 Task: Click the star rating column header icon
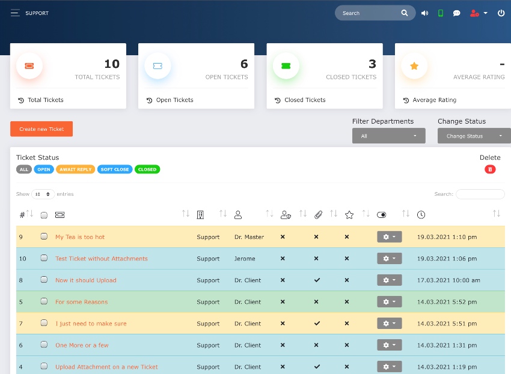pyautogui.click(x=349, y=214)
